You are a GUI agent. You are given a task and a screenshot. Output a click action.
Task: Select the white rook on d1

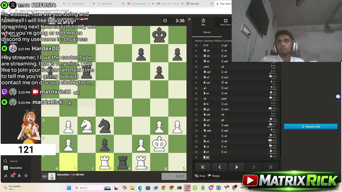coord(105,162)
